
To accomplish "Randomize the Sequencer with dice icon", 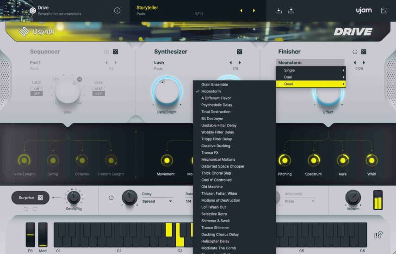I will point(115,52).
